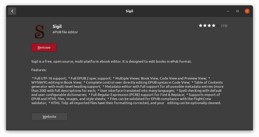Click the second rating star

point(205,26)
